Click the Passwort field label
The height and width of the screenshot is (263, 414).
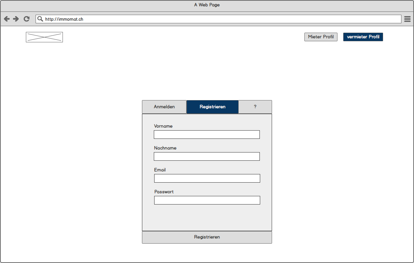(x=164, y=192)
